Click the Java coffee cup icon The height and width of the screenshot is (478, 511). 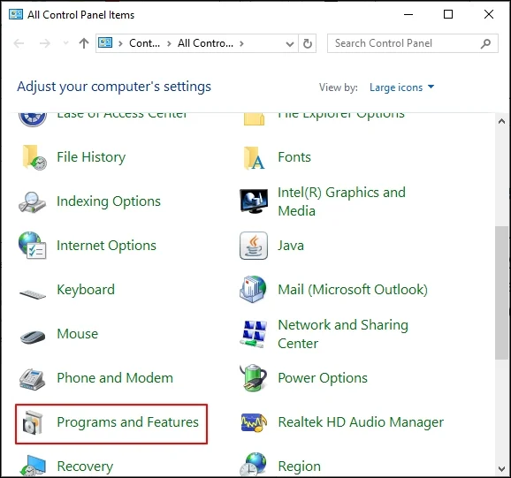click(x=254, y=246)
